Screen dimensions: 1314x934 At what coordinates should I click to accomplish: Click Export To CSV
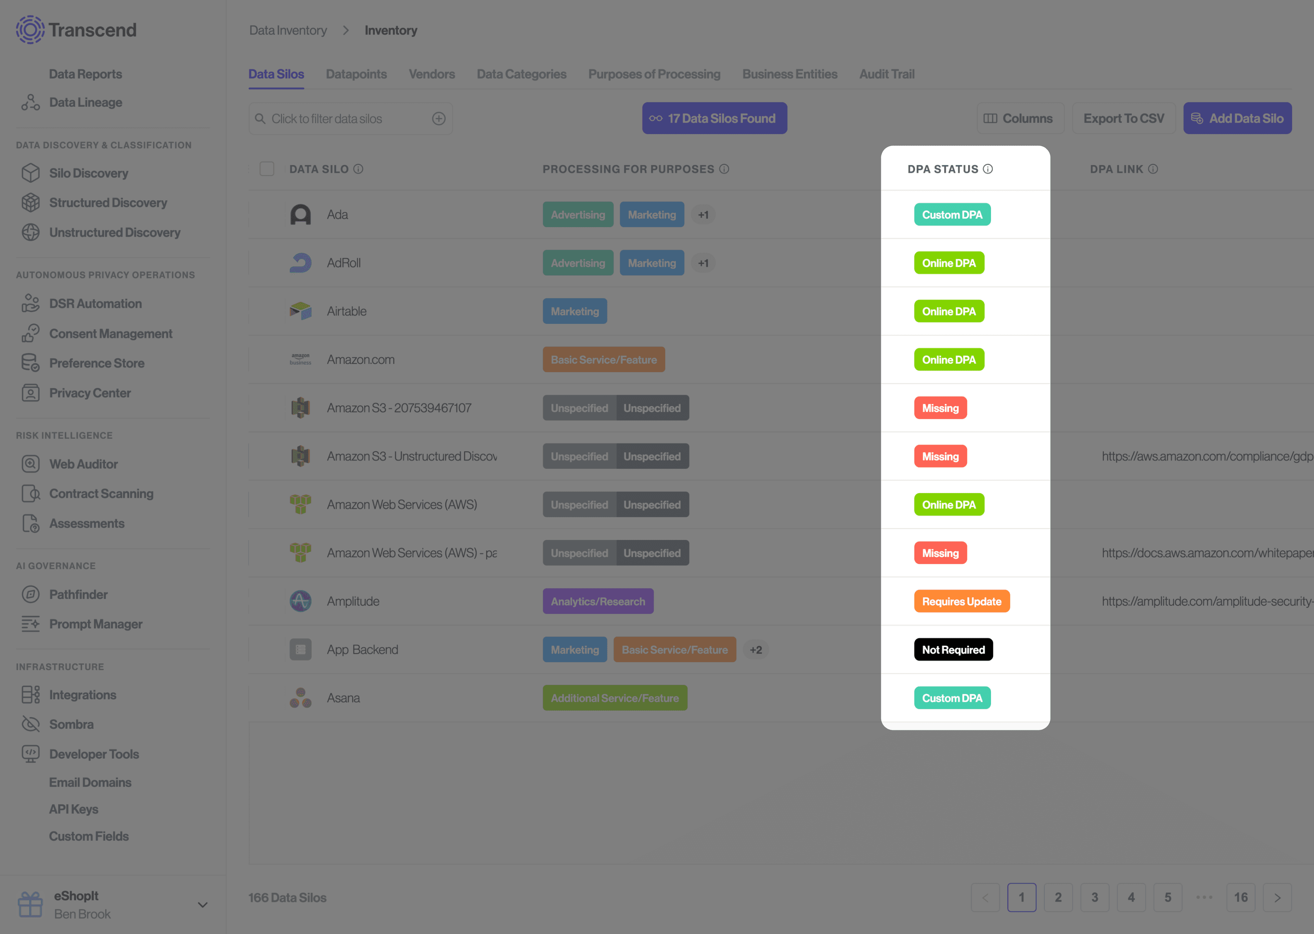[1124, 118]
